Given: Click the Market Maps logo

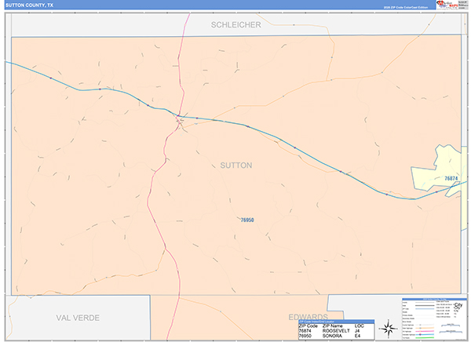Looking at the screenshot, I should [449, 5].
